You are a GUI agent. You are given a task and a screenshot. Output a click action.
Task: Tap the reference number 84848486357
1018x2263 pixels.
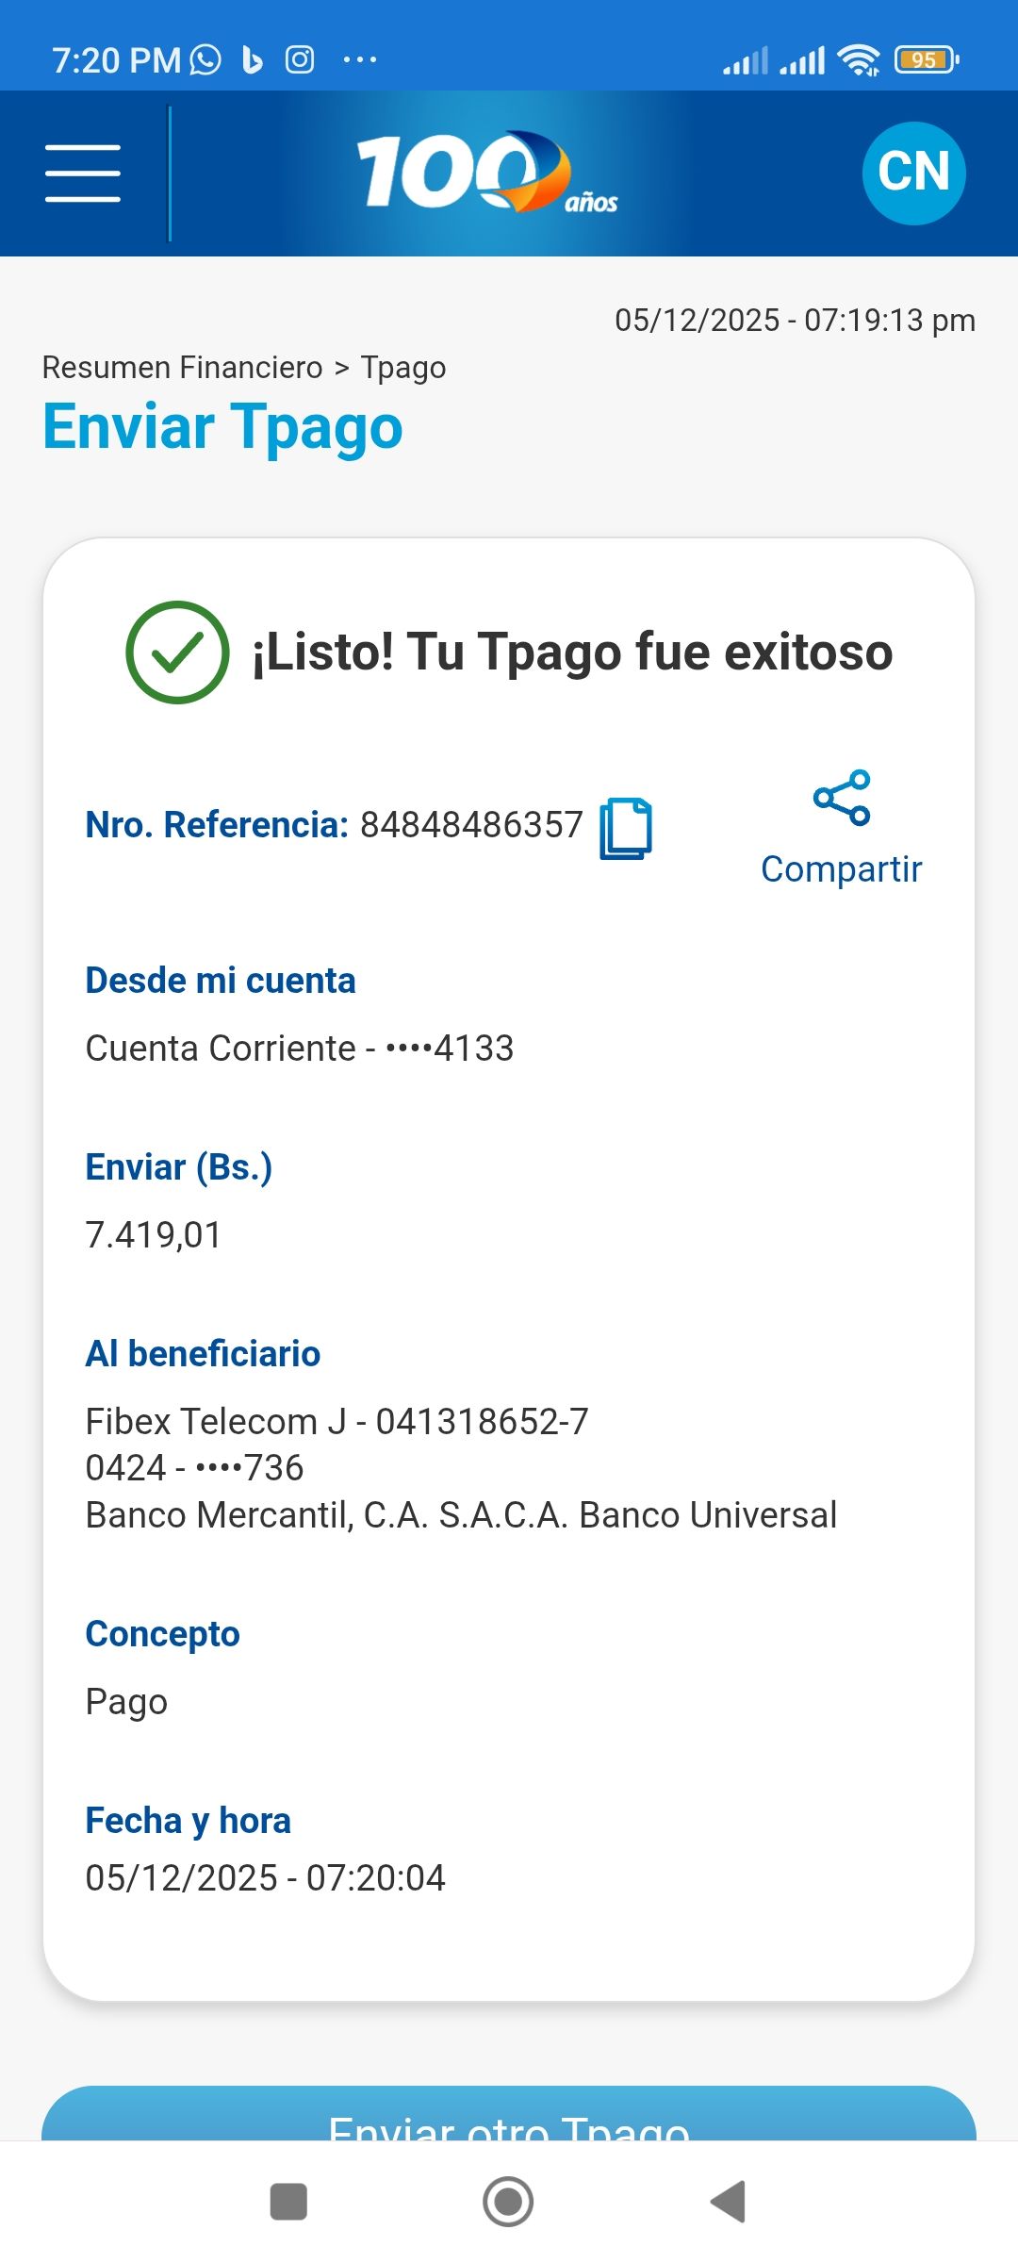point(471,825)
